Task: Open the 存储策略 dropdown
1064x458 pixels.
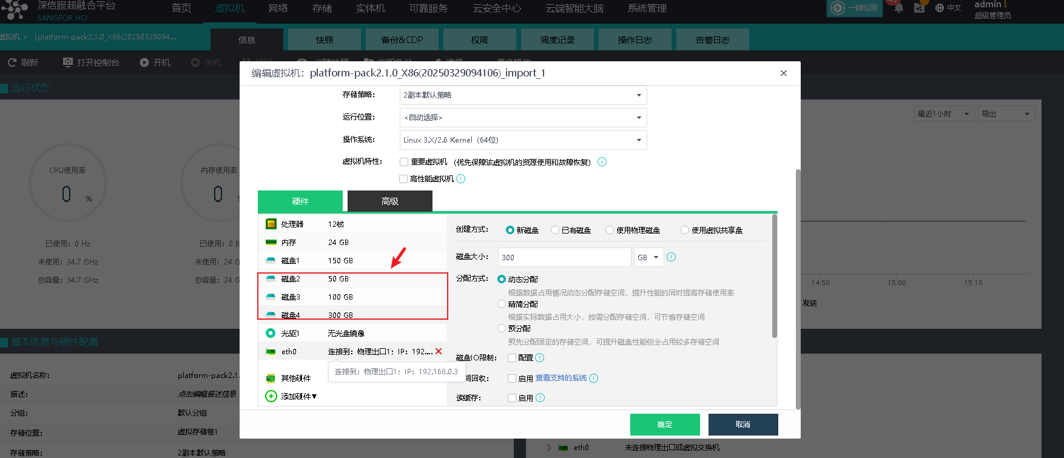Action: point(523,95)
